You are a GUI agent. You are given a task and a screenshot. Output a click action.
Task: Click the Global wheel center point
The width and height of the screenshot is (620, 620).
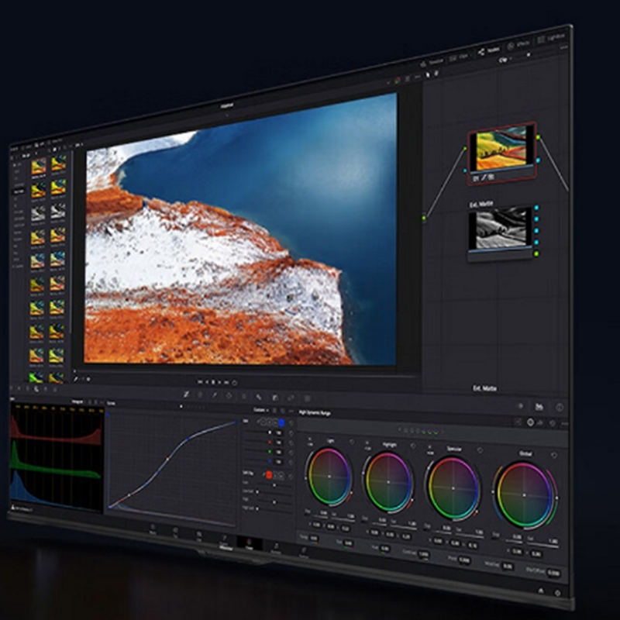pyautogui.click(x=525, y=495)
